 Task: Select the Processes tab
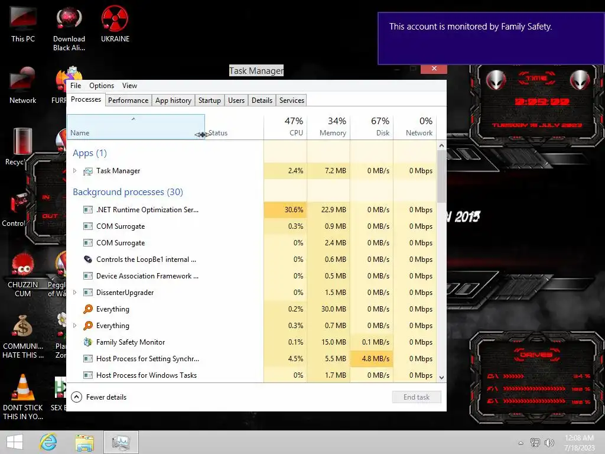86,99
